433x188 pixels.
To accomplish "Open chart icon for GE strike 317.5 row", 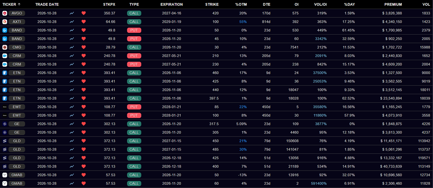I will click(72, 124).
